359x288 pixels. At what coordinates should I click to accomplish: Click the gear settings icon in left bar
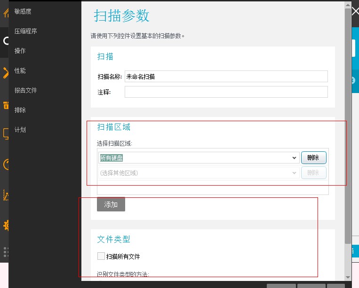(x=6, y=226)
